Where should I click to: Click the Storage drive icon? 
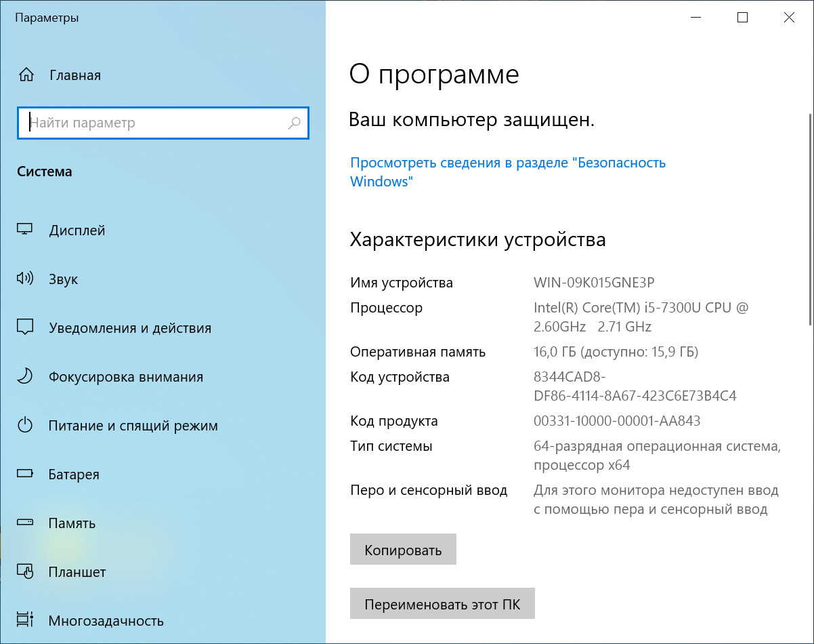point(25,523)
